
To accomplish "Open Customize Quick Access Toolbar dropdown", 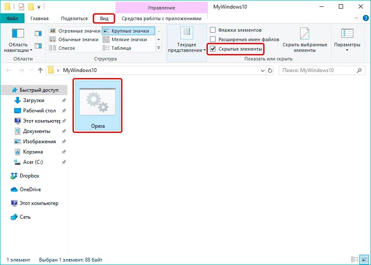I will tap(39, 7).
